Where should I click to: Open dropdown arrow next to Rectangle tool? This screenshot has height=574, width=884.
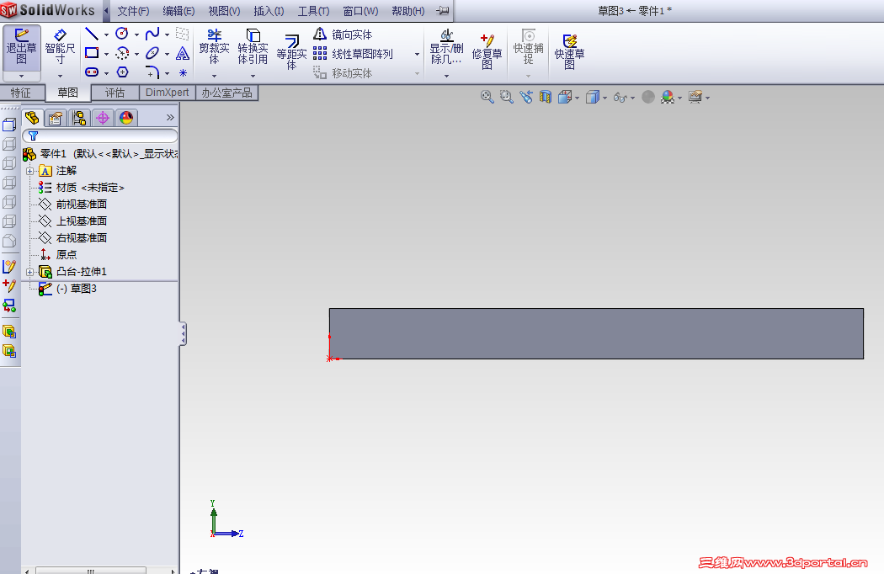pyautogui.click(x=106, y=54)
